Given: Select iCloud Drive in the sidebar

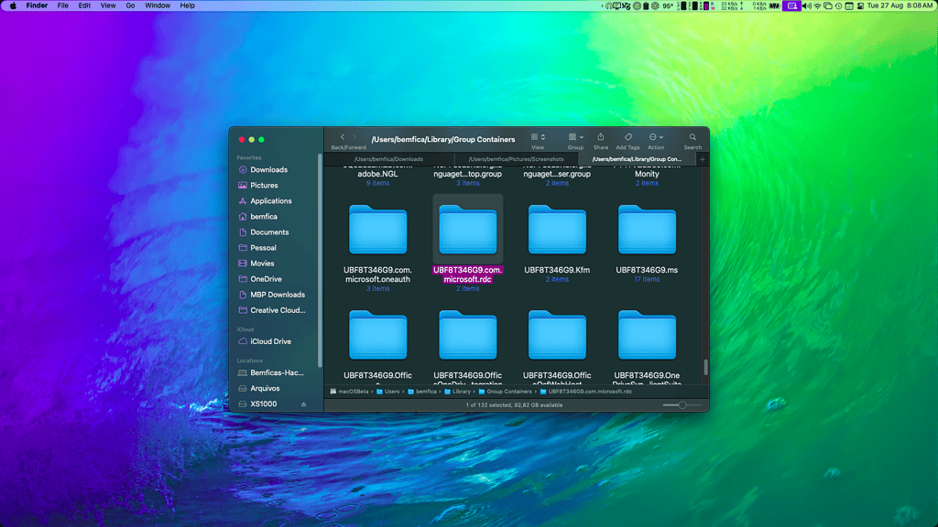Looking at the screenshot, I should click(270, 341).
